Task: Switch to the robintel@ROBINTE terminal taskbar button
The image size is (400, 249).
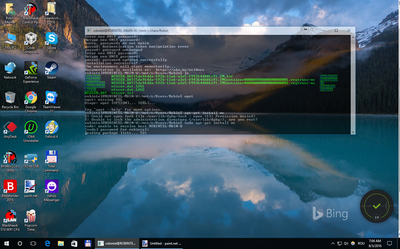Action: click(117, 243)
